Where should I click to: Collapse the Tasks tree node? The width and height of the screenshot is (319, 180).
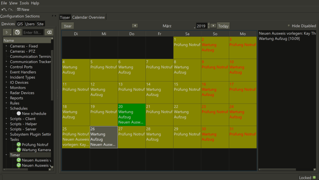click(x=6, y=139)
